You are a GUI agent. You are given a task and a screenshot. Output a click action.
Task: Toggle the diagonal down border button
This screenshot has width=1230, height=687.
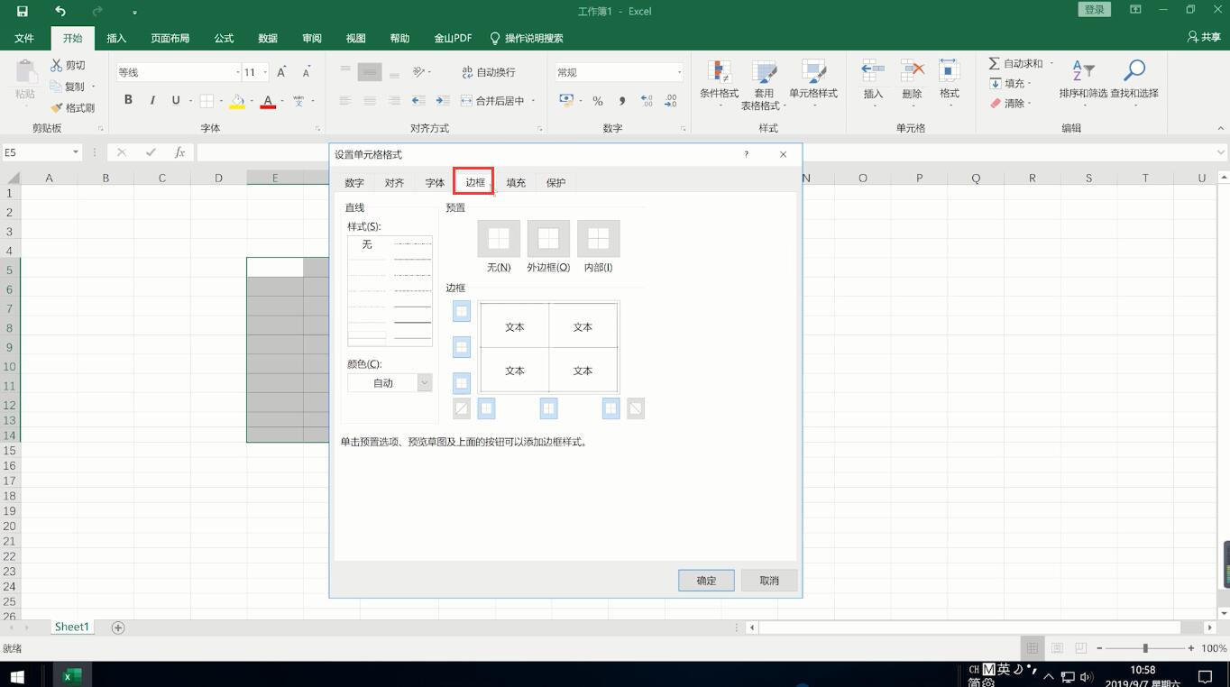click(636, 408)
